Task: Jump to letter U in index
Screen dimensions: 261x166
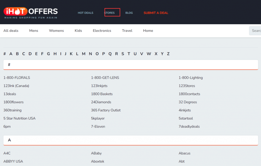Action: click(x=135, y=54)
